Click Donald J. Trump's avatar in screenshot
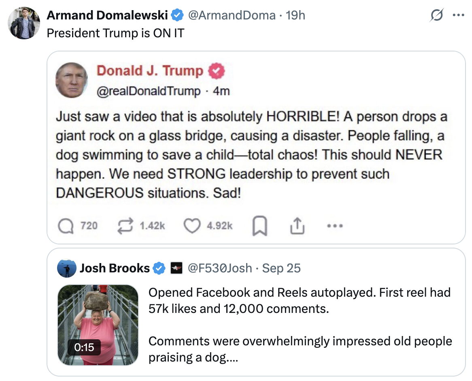The image size is (472, 381). click(72, 80)
